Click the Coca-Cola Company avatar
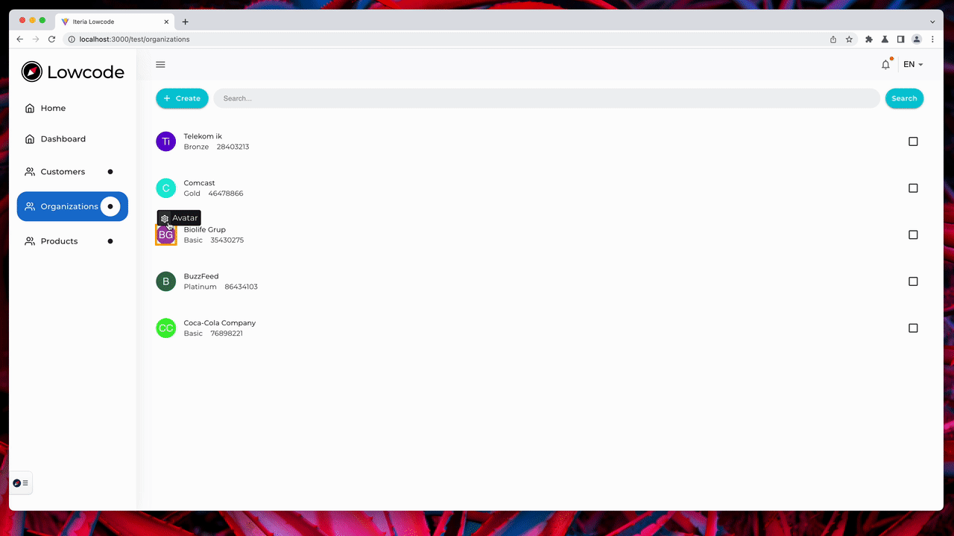Screen dimensions: 954x536 click(x=165, y=328)
